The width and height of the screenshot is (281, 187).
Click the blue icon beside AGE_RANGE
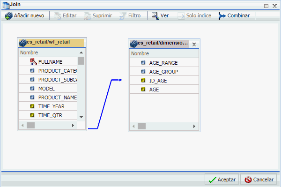tap(143, 63)
